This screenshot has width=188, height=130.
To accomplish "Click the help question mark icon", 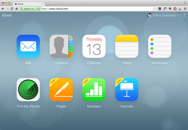I will (x=184, y=15).
